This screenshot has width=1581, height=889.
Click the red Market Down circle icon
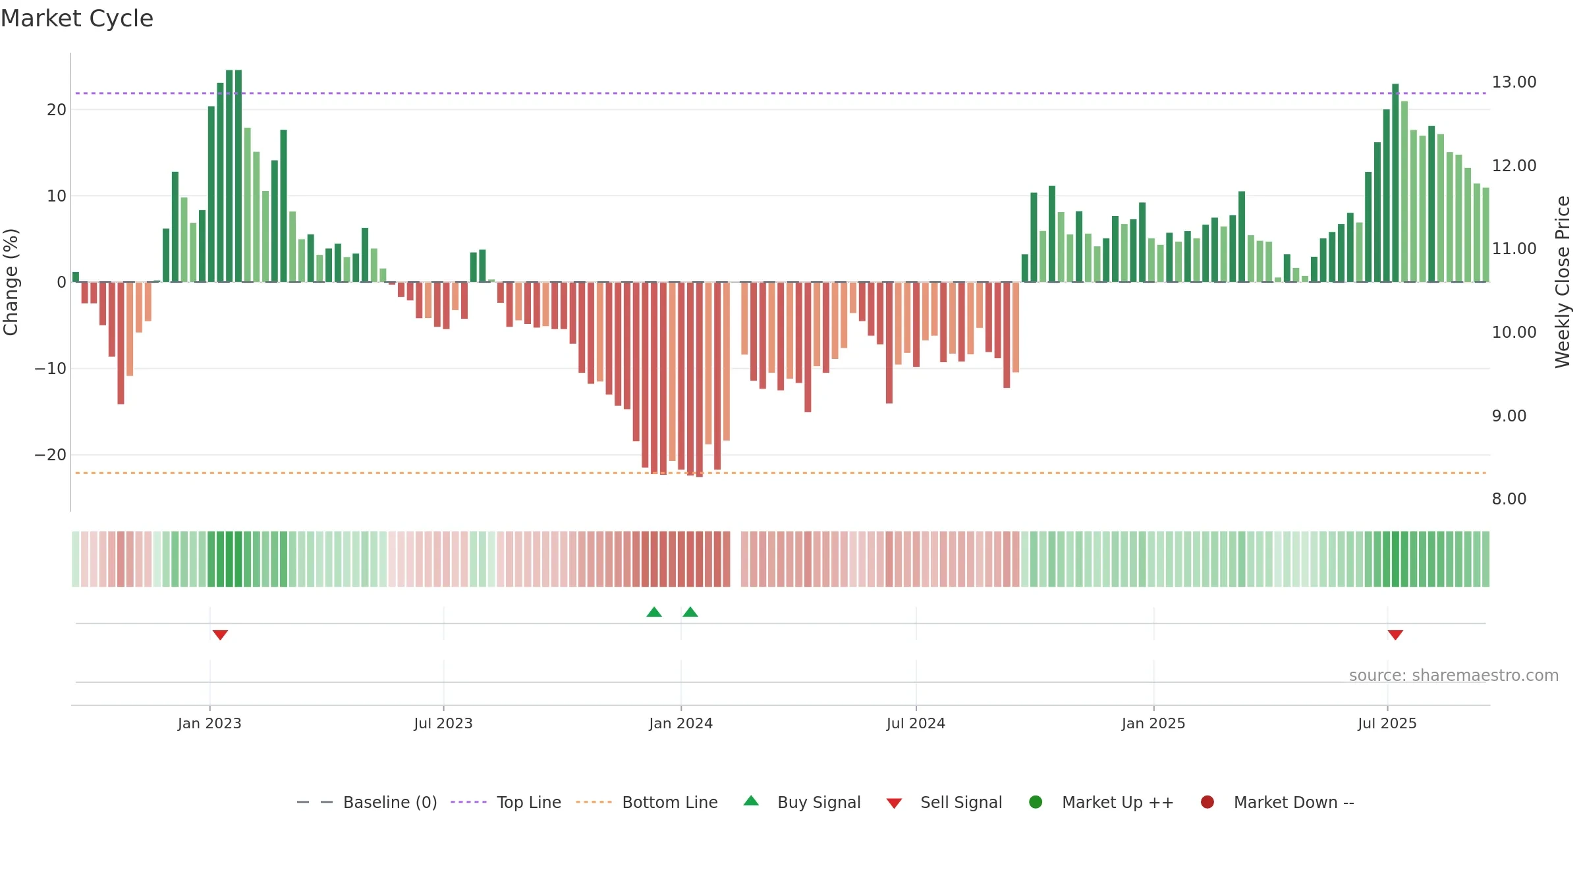coord(1207,802)
